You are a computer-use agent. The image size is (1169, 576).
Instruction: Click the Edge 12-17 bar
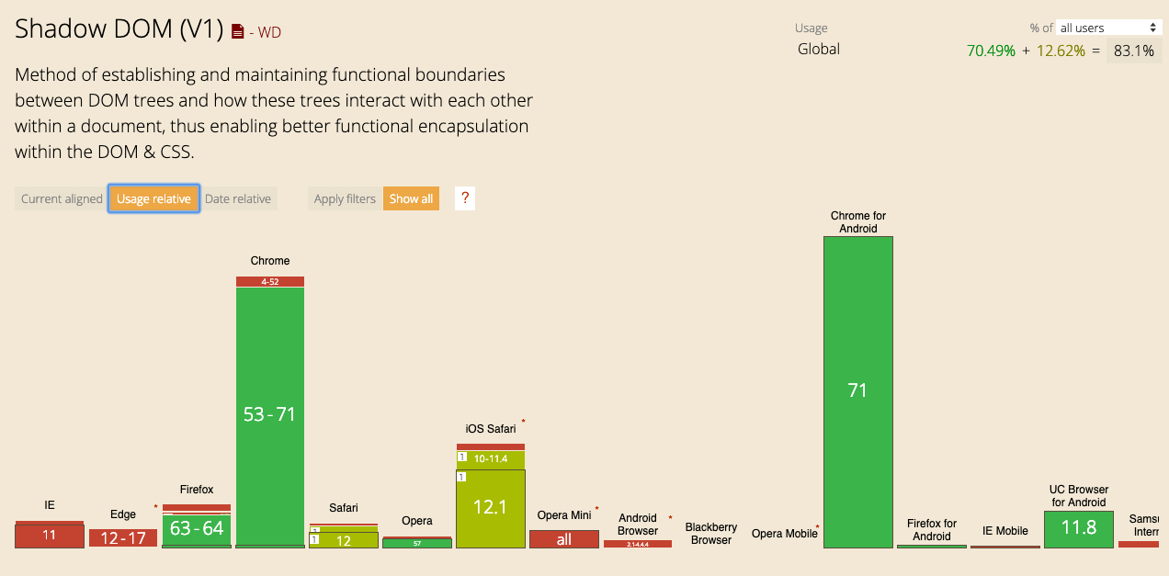point(123,538)
